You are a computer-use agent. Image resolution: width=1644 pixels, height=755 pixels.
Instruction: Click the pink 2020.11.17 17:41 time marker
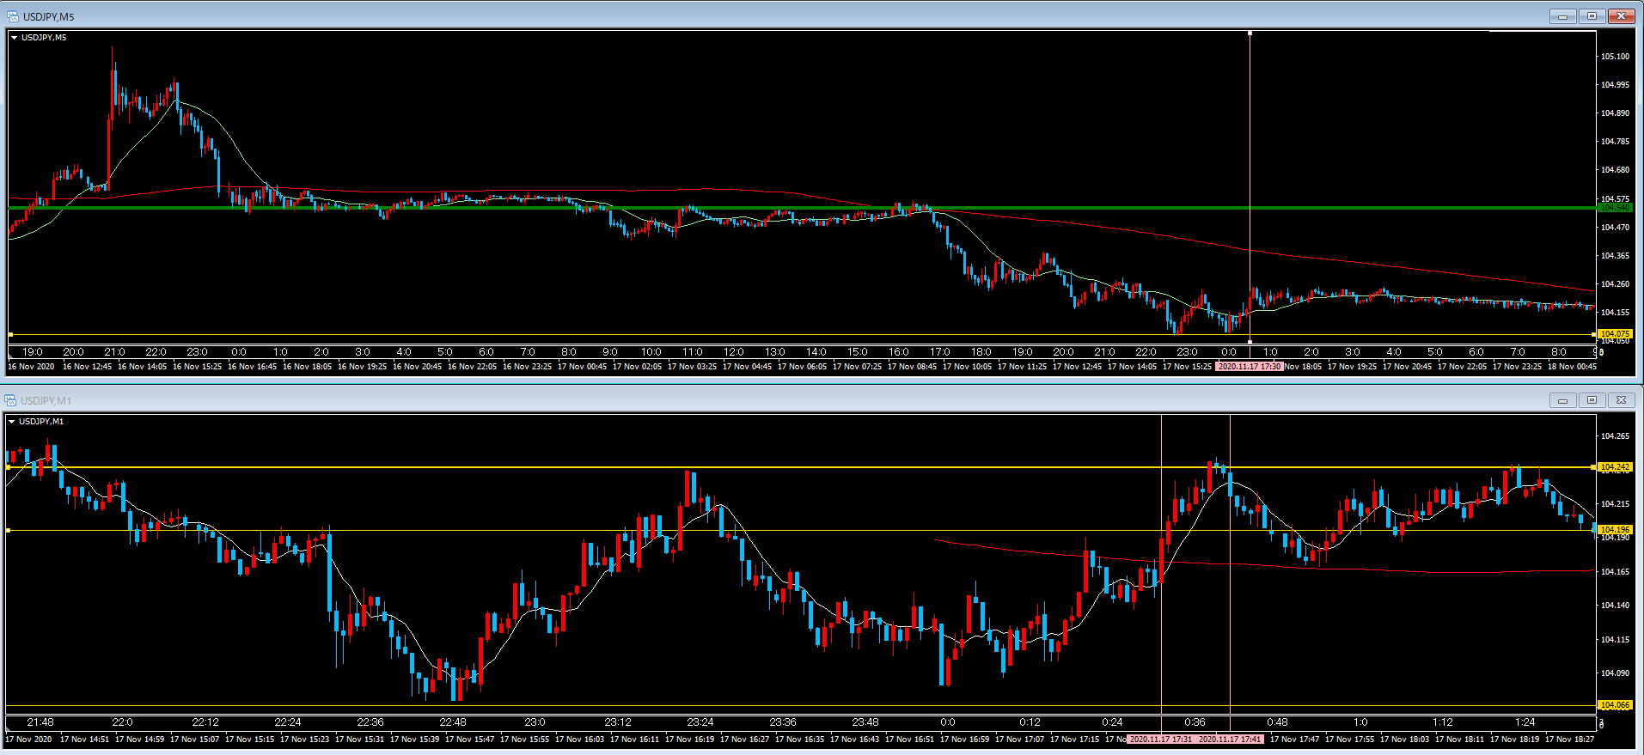pyautogui.click(x=1230, y=740)
